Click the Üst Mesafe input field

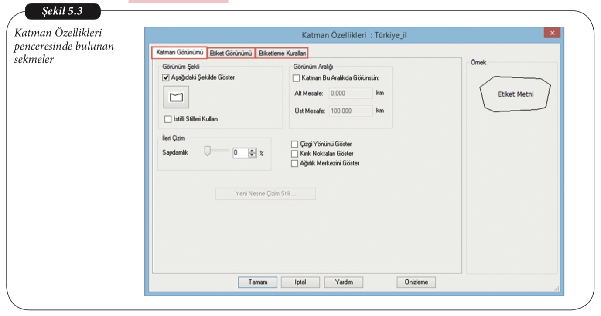click(x=351, y=111)
